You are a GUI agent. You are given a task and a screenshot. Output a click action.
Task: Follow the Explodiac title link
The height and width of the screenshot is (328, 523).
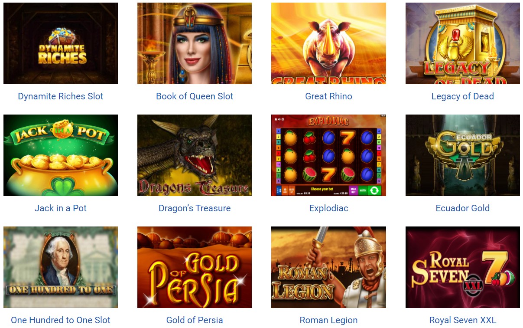[x=328, y=208]
